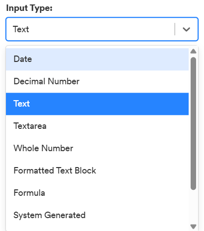This screenshot has width=204, height=231.
Task: Pick the option for calculated formula fields
Action: (x=97, y=193)
